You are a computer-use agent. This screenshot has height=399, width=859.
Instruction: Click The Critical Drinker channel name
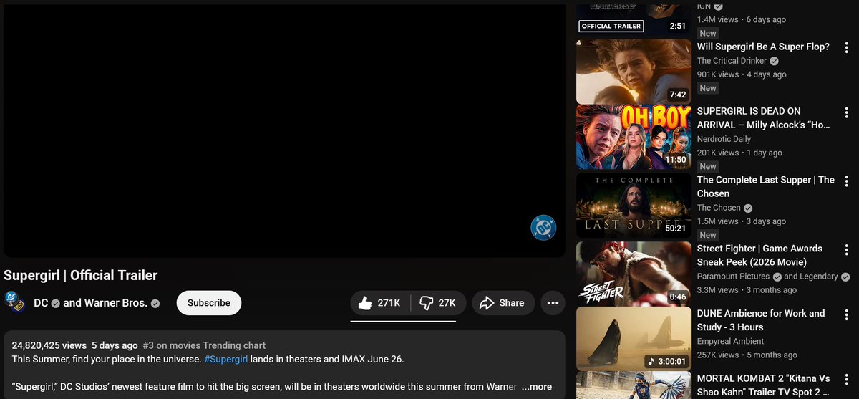732,61
